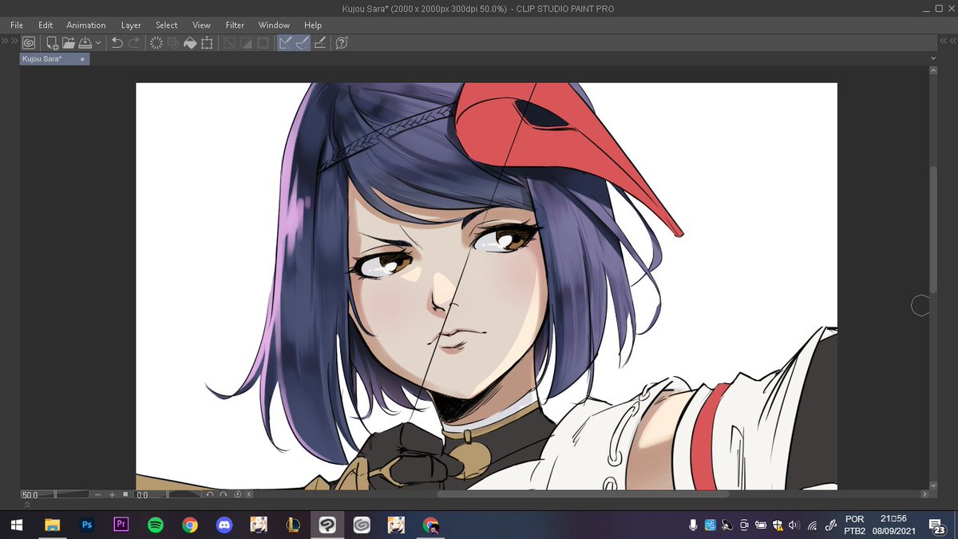Click the Clear (dotted circle) icon
The image size is (958, 539).
(156, 43)
